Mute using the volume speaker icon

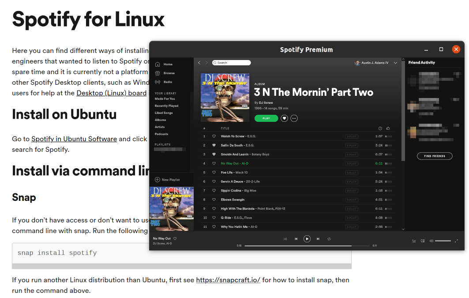point(431,241)
